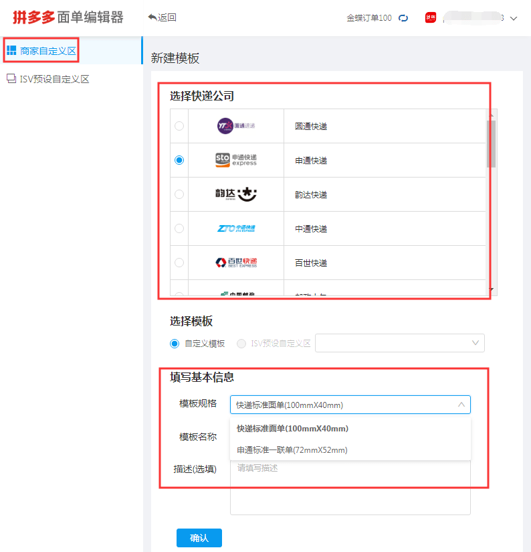Expand the ISV预设自定义区 template dropdown
Image resolution: width=531 pixels, height=552 pixels.
tap(400, 343)
